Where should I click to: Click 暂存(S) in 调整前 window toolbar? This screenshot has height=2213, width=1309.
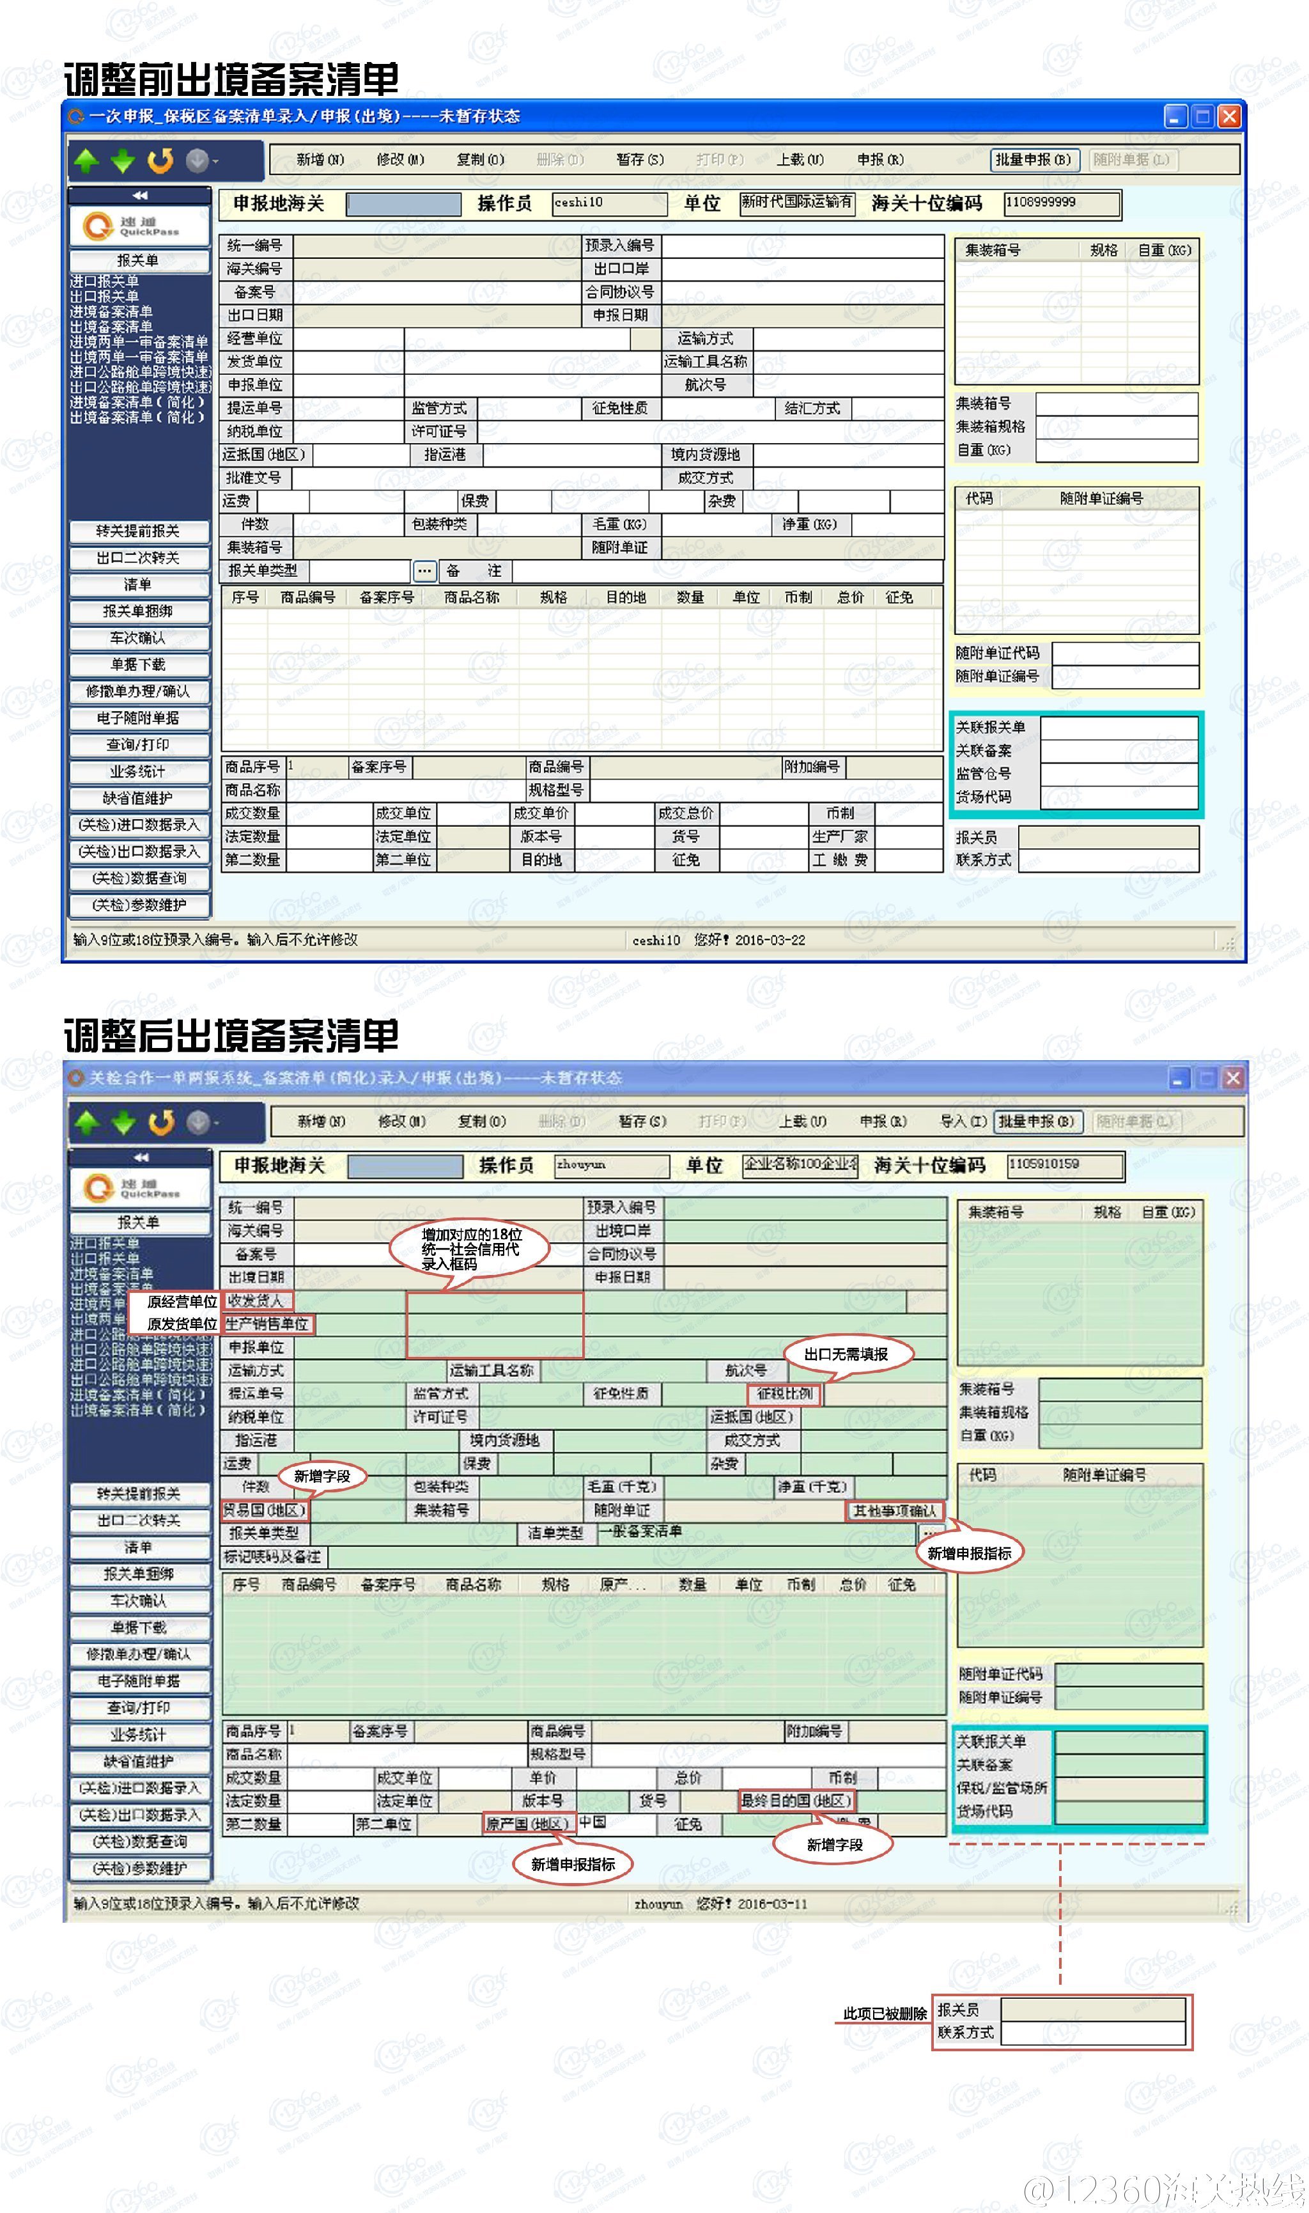[640, 160]
